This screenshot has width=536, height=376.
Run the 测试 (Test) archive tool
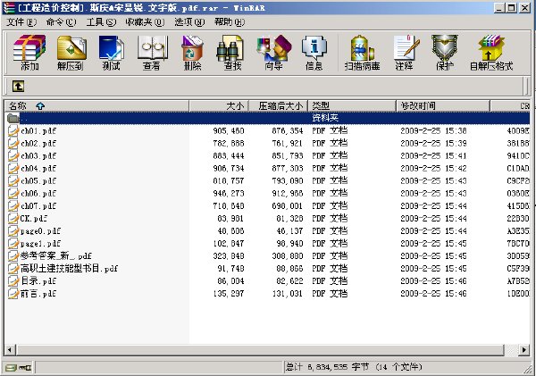[111, 52]
